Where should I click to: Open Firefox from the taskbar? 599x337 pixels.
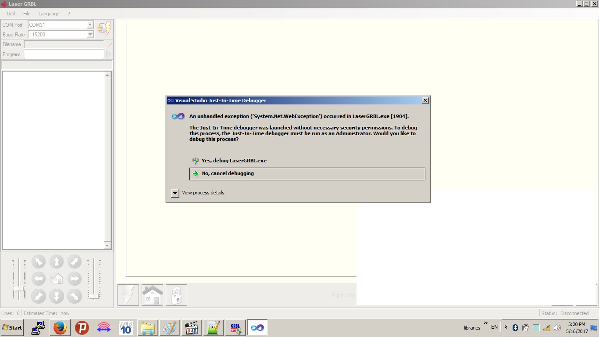60,328
